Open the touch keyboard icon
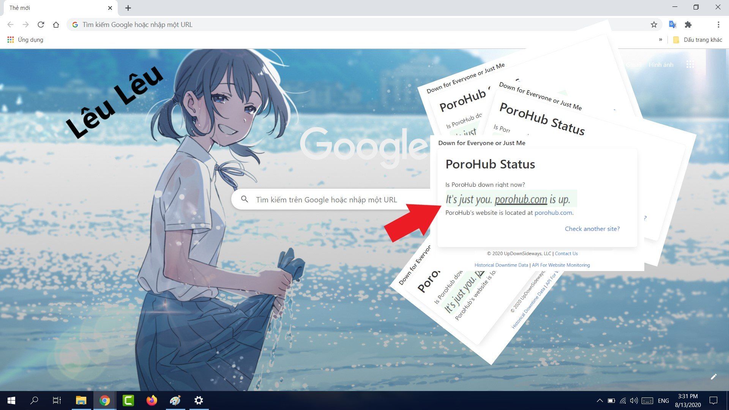 [x=647, y=401]
